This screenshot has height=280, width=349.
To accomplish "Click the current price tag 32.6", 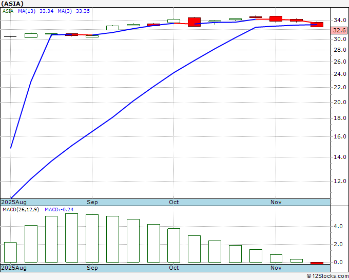I will click(339, 30).
